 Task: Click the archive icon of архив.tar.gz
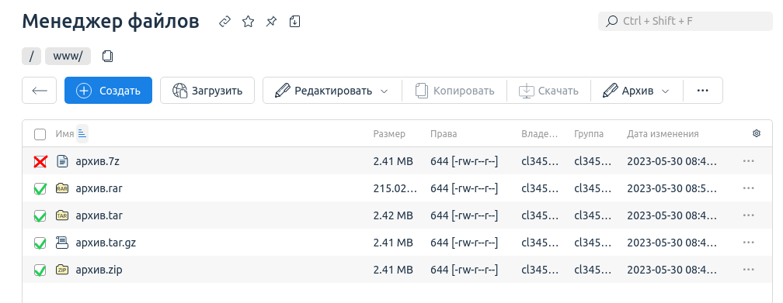[x=62, y=243]
